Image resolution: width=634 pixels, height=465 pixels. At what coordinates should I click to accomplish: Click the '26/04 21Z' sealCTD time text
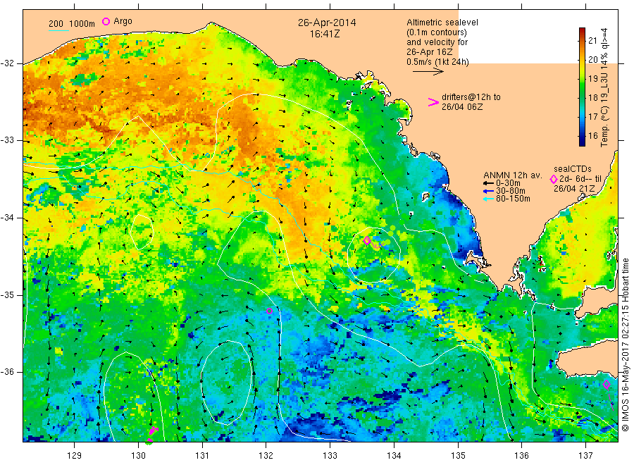[x=573, y=188]
